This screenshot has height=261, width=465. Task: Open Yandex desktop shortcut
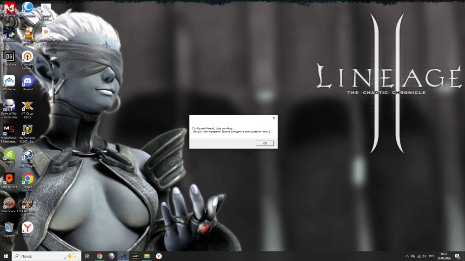(27, 229)
